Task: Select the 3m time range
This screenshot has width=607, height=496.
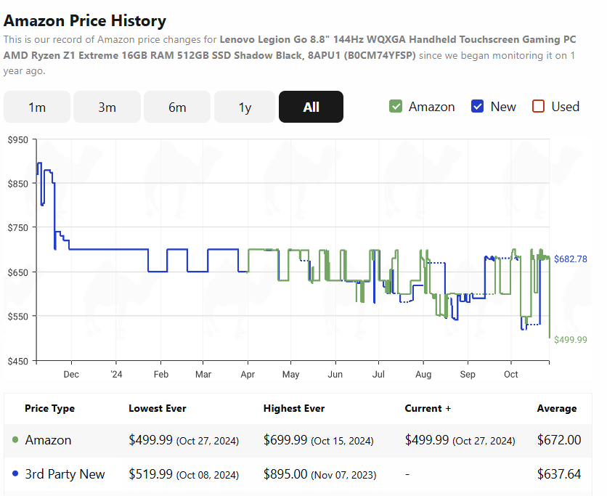Action: click(x=107, y=107)
